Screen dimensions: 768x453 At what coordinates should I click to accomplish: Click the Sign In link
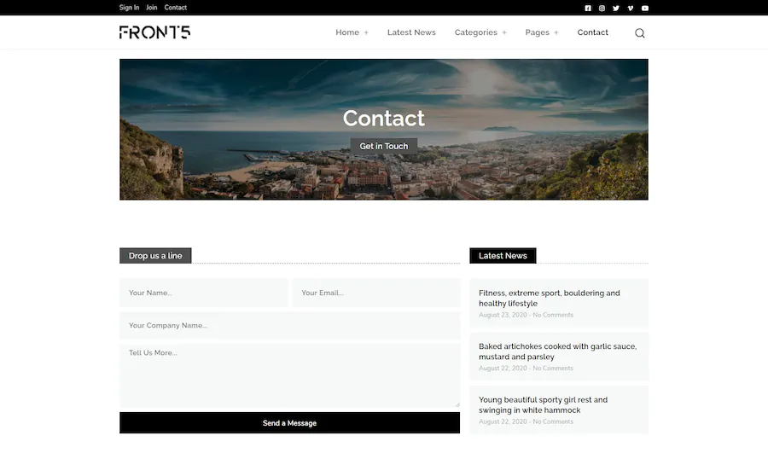coord(130,8)
